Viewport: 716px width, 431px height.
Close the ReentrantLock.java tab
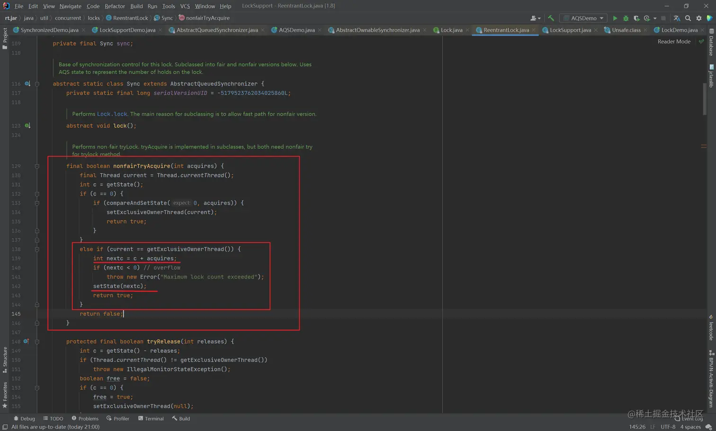coord(534,30)
